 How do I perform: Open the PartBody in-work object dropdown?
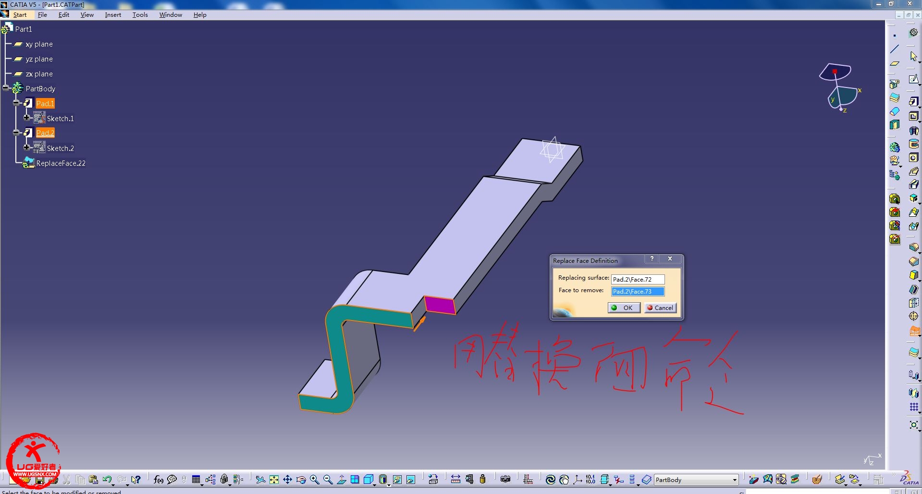click(735, 480)
